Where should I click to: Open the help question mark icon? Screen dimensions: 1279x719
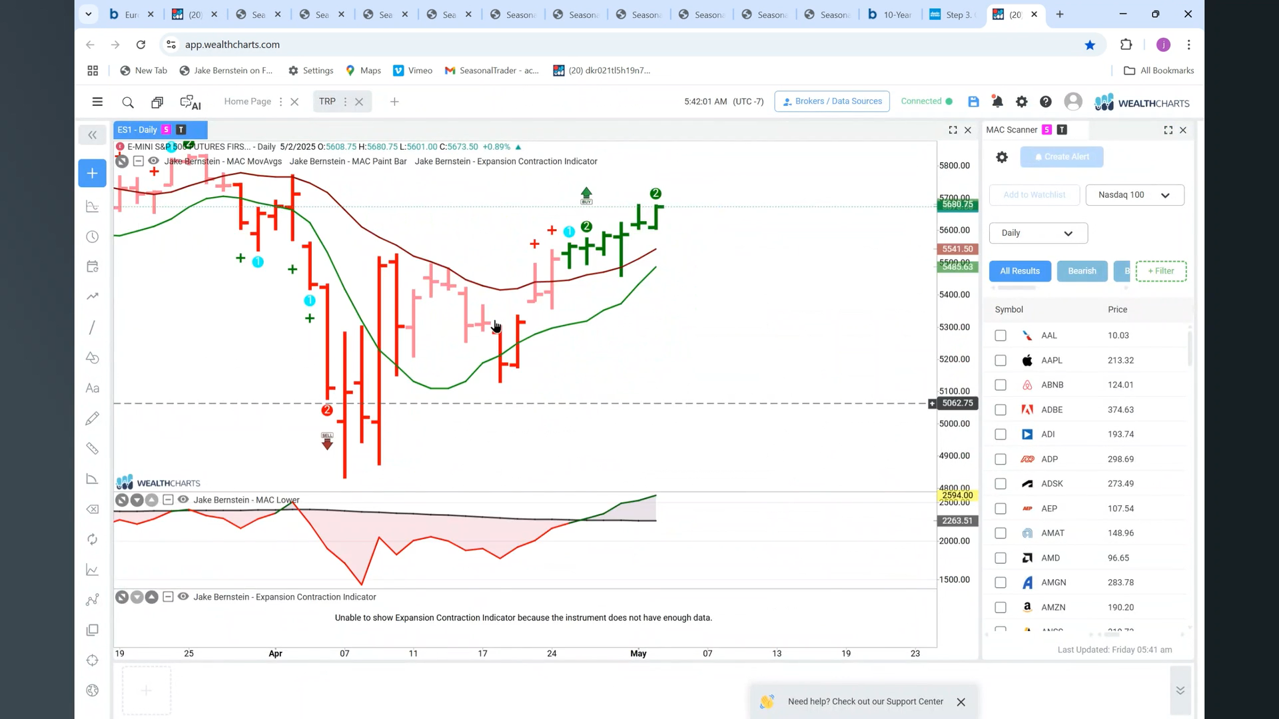pyautogui.click(x=1046, y=101)
